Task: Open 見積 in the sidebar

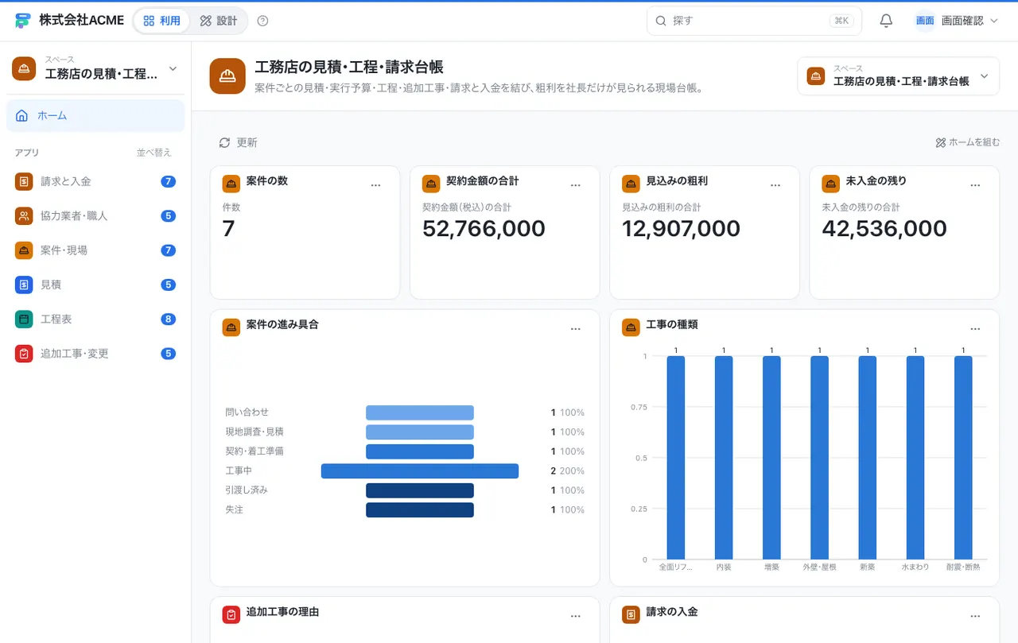Action: click(x=95, y=285)
